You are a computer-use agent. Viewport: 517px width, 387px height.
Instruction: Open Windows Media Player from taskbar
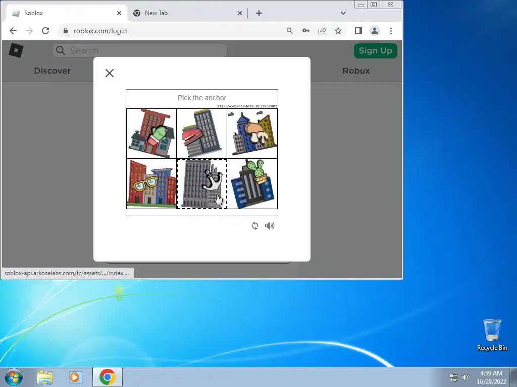(x=76, y=377)
